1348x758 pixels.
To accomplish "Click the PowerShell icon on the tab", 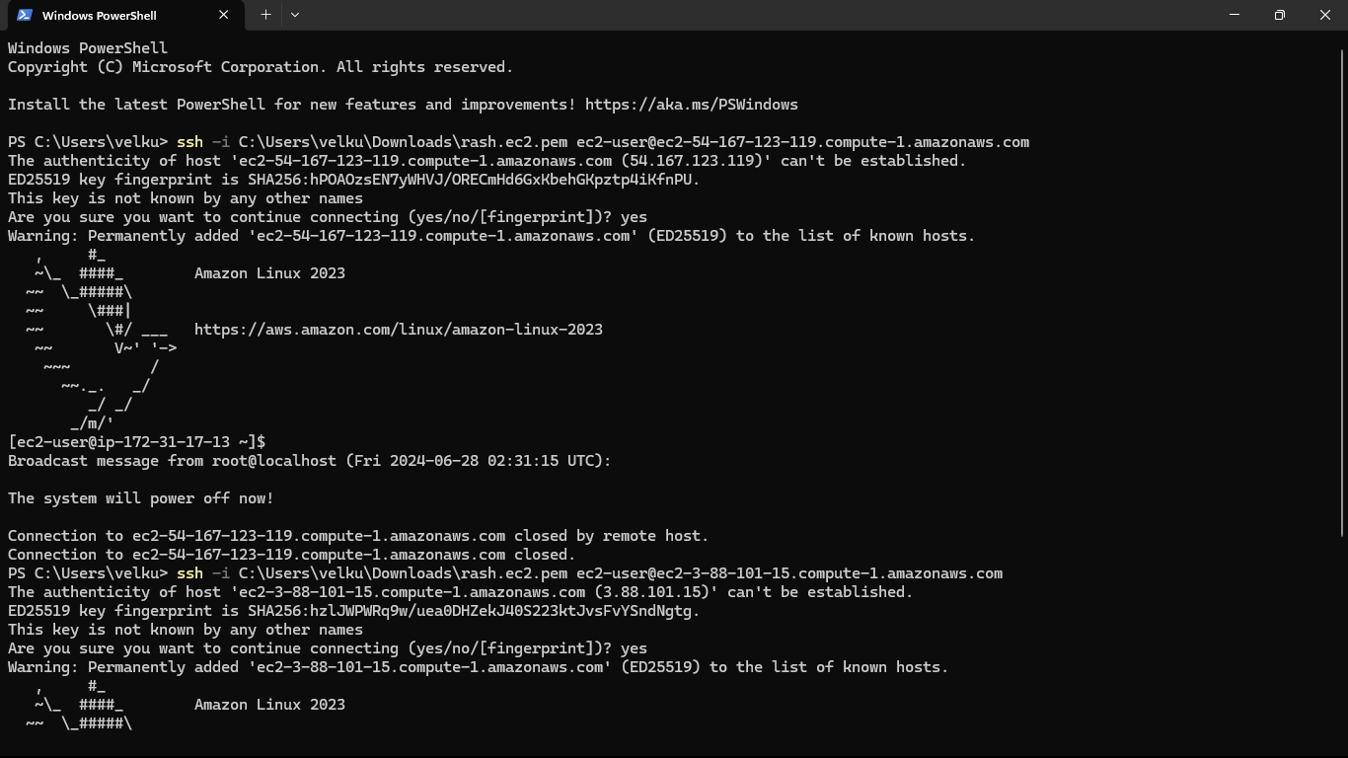I will [25, 15].
